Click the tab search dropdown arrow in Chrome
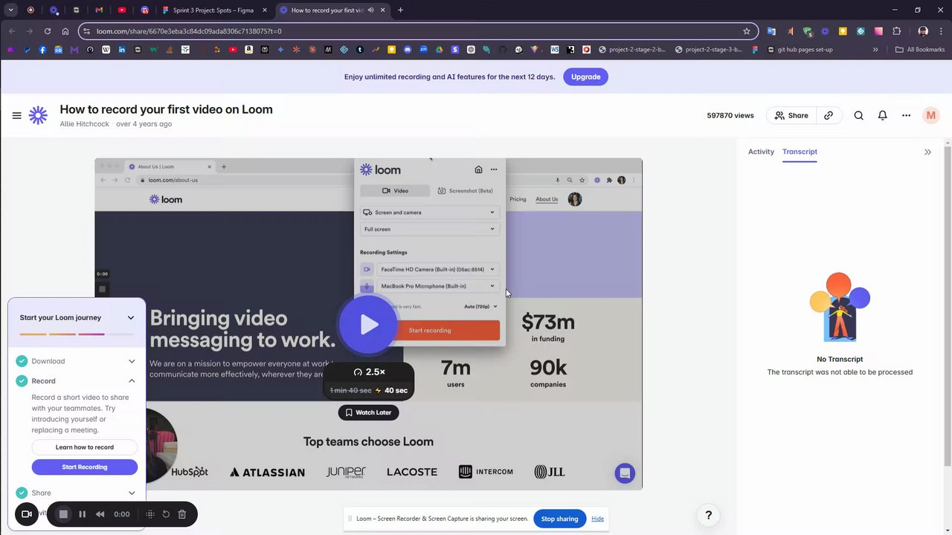This screenshot has height=535, width=952. (10, 10)
